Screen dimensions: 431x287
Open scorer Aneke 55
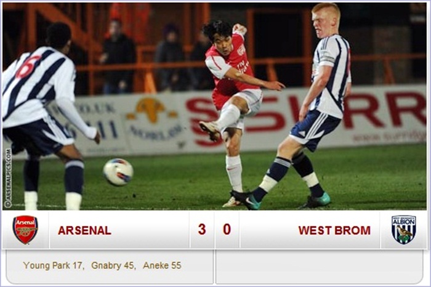[162, 265]
